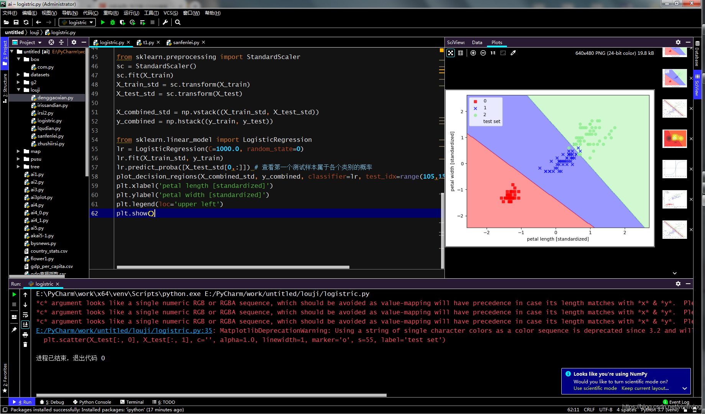Viewport: 705px width, 414px height.
Task: Switch to the sanfenlei.py editor tab
Action: (185, 42)
